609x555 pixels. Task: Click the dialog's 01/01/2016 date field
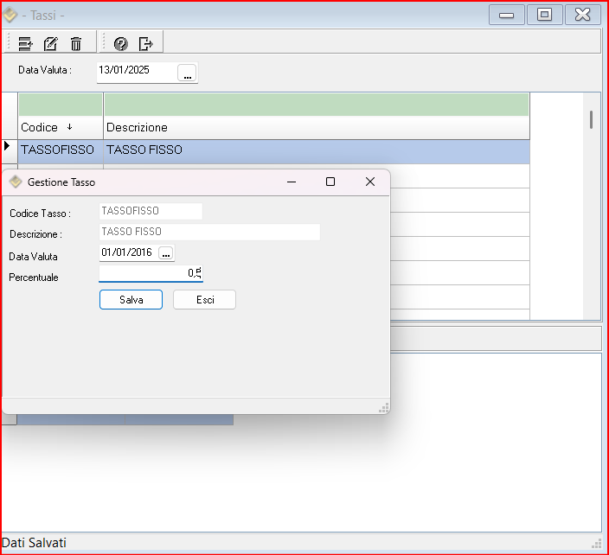(x=127, y=252)
